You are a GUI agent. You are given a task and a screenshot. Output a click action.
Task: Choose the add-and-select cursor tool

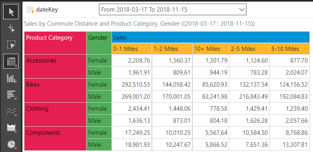tap(11, 28)
